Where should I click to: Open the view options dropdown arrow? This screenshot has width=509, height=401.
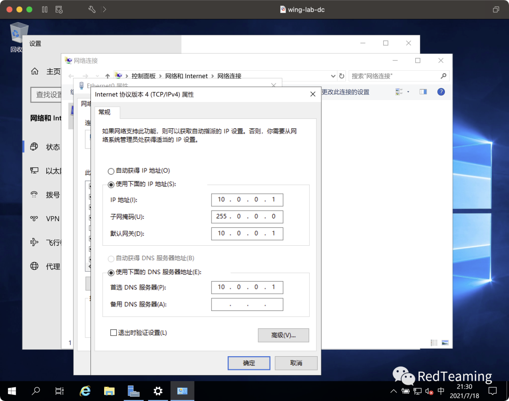pyautogui.click(x=408, y=92)
